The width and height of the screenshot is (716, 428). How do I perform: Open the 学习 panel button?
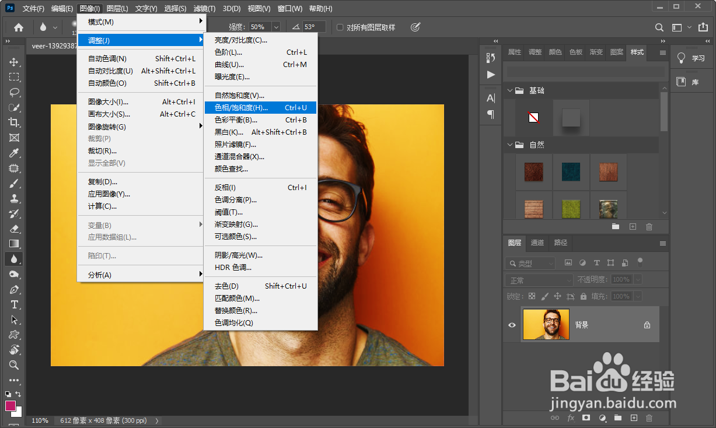point(691,58)
